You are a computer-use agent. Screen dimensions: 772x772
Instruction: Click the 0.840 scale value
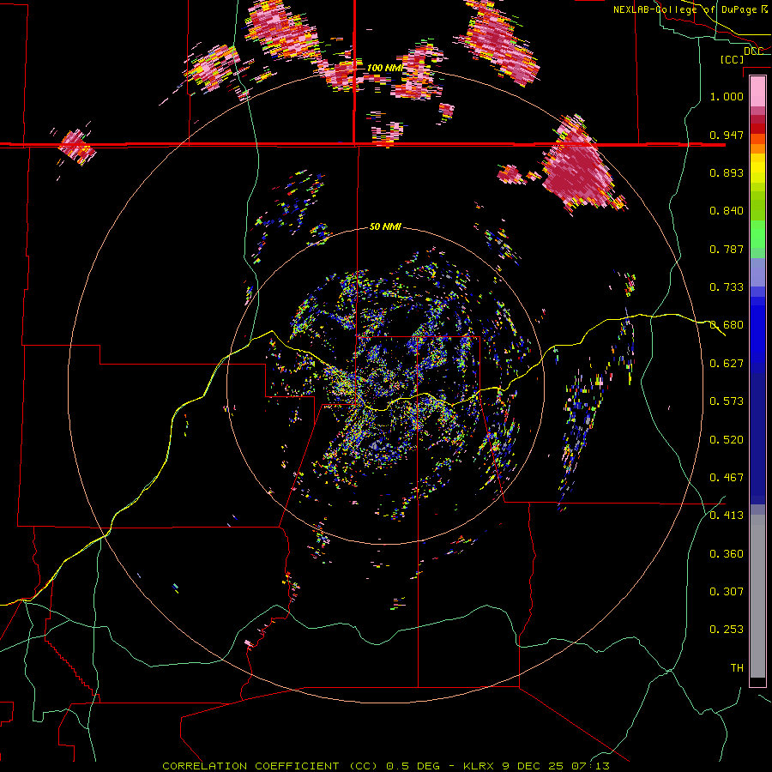point(727,211)
